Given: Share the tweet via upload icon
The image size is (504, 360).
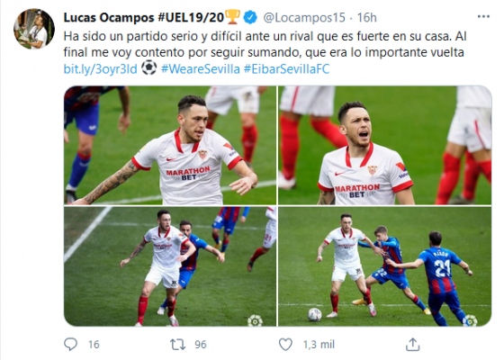Looking at the screenshot, I should pos(413,344).
